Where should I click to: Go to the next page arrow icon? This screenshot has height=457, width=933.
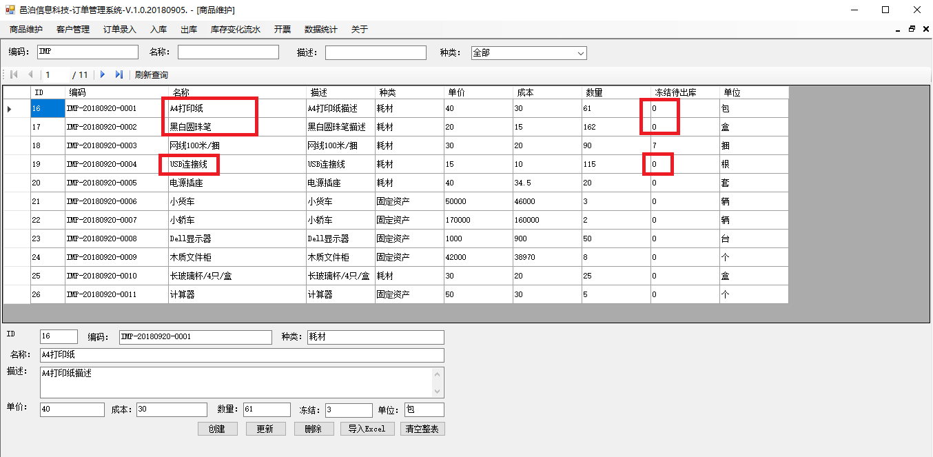pyautogui.click(x=103, y=74)
